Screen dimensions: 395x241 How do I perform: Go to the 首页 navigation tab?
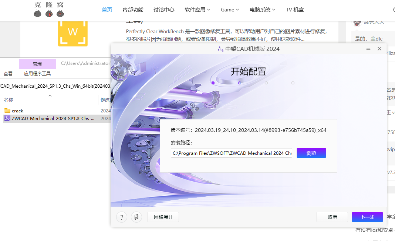click(x=107, y=10)
